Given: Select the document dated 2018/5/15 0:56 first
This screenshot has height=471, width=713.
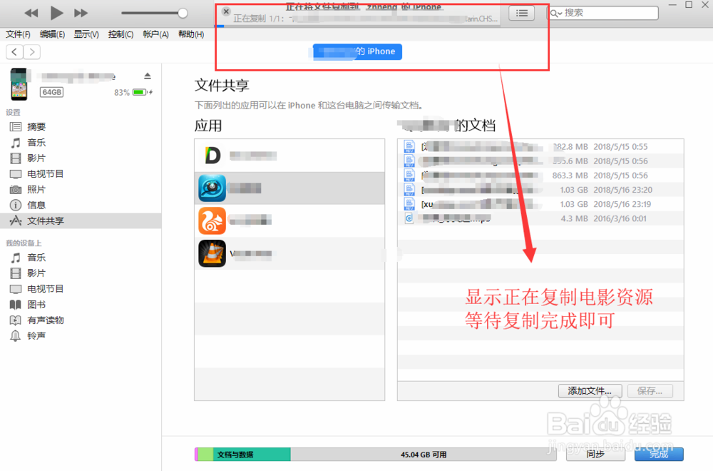Looking at the screenshot, I should pos(540,161).
